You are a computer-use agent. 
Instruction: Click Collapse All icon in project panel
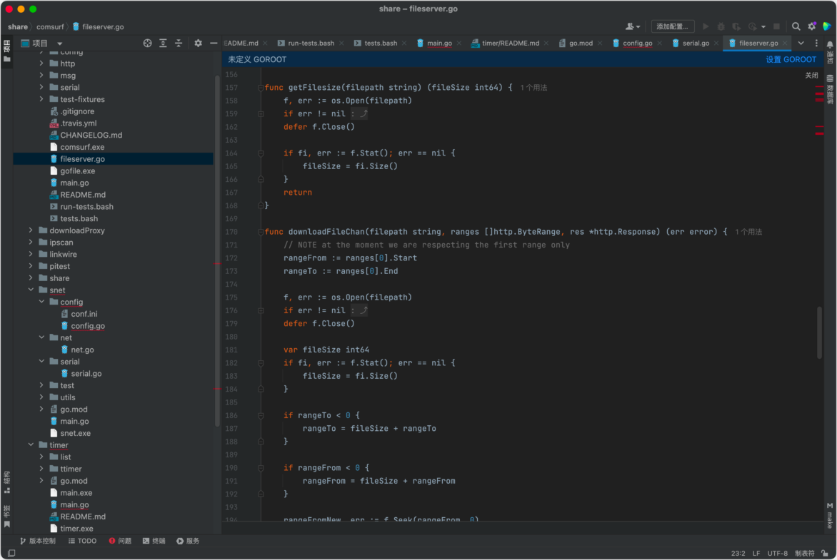click(x=179, y=44)
